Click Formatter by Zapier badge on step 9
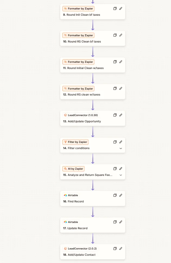This screenshot has height=263, width=171. [x=78, y=9]
